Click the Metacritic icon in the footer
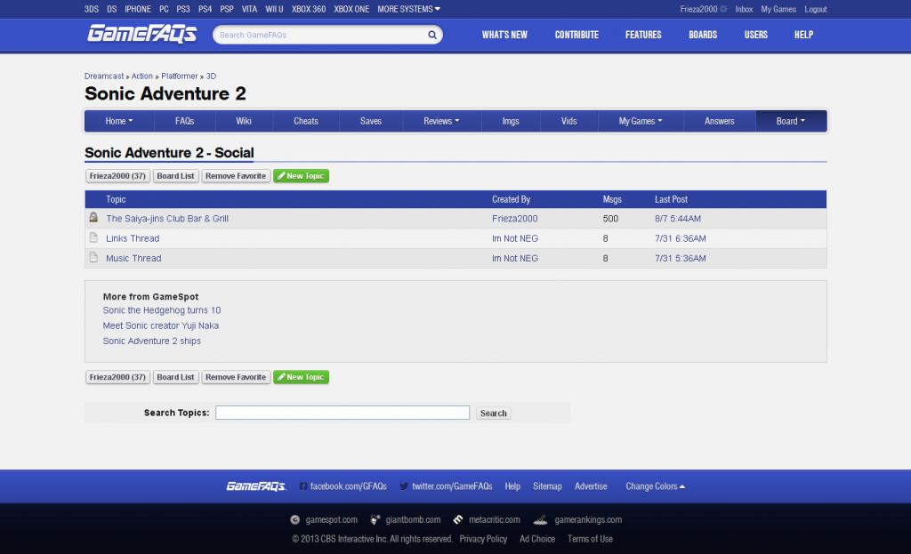The image size is (911, 554). point(458,519)
